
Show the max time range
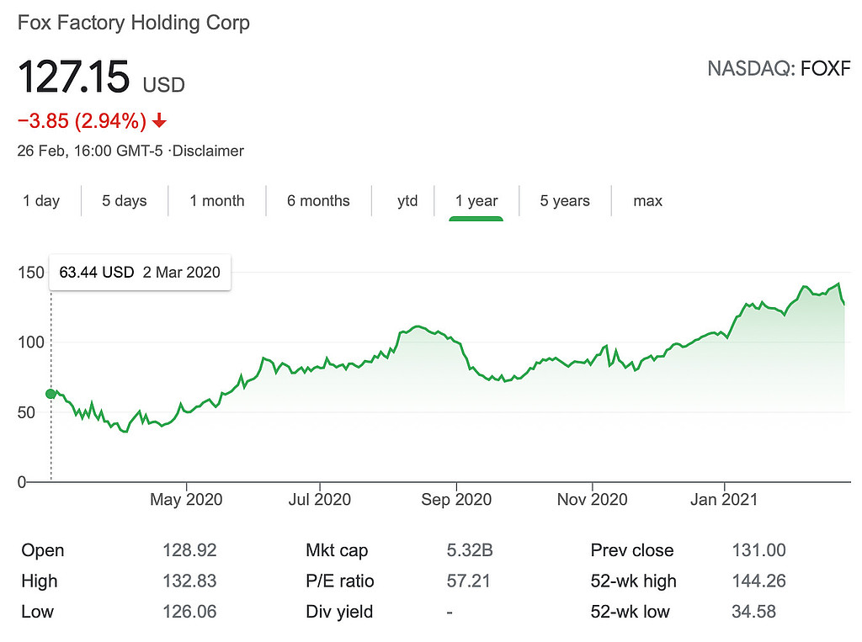point(647,201)
